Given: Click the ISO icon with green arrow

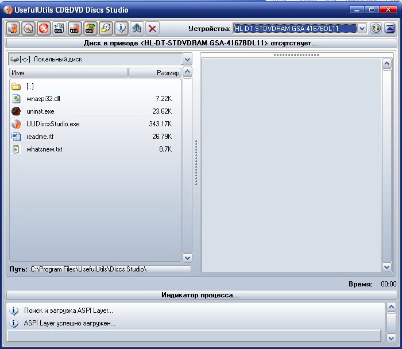Looking at the screenshot, I should tap(90, 28).
